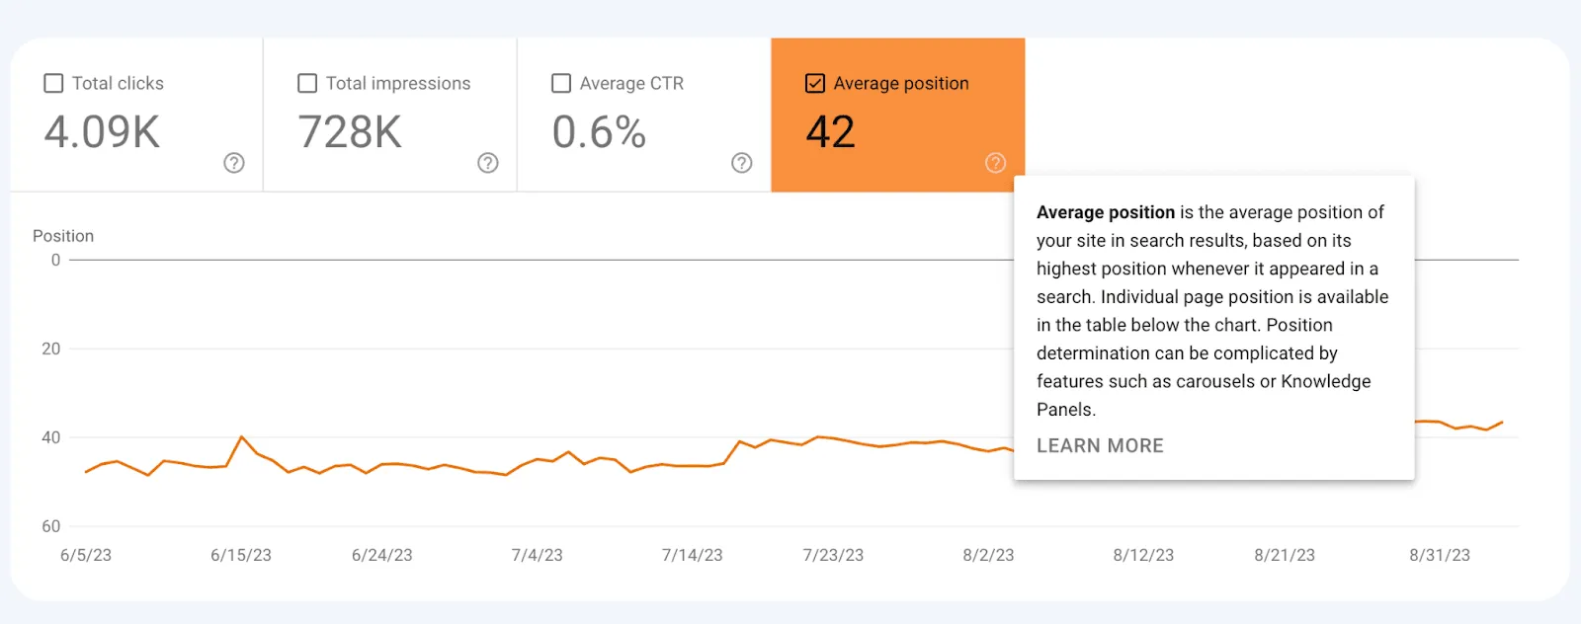Uncheck the Average position checkbox
Image resolution: width=1581 pixels, height=624 pixels.
[815, 84]
